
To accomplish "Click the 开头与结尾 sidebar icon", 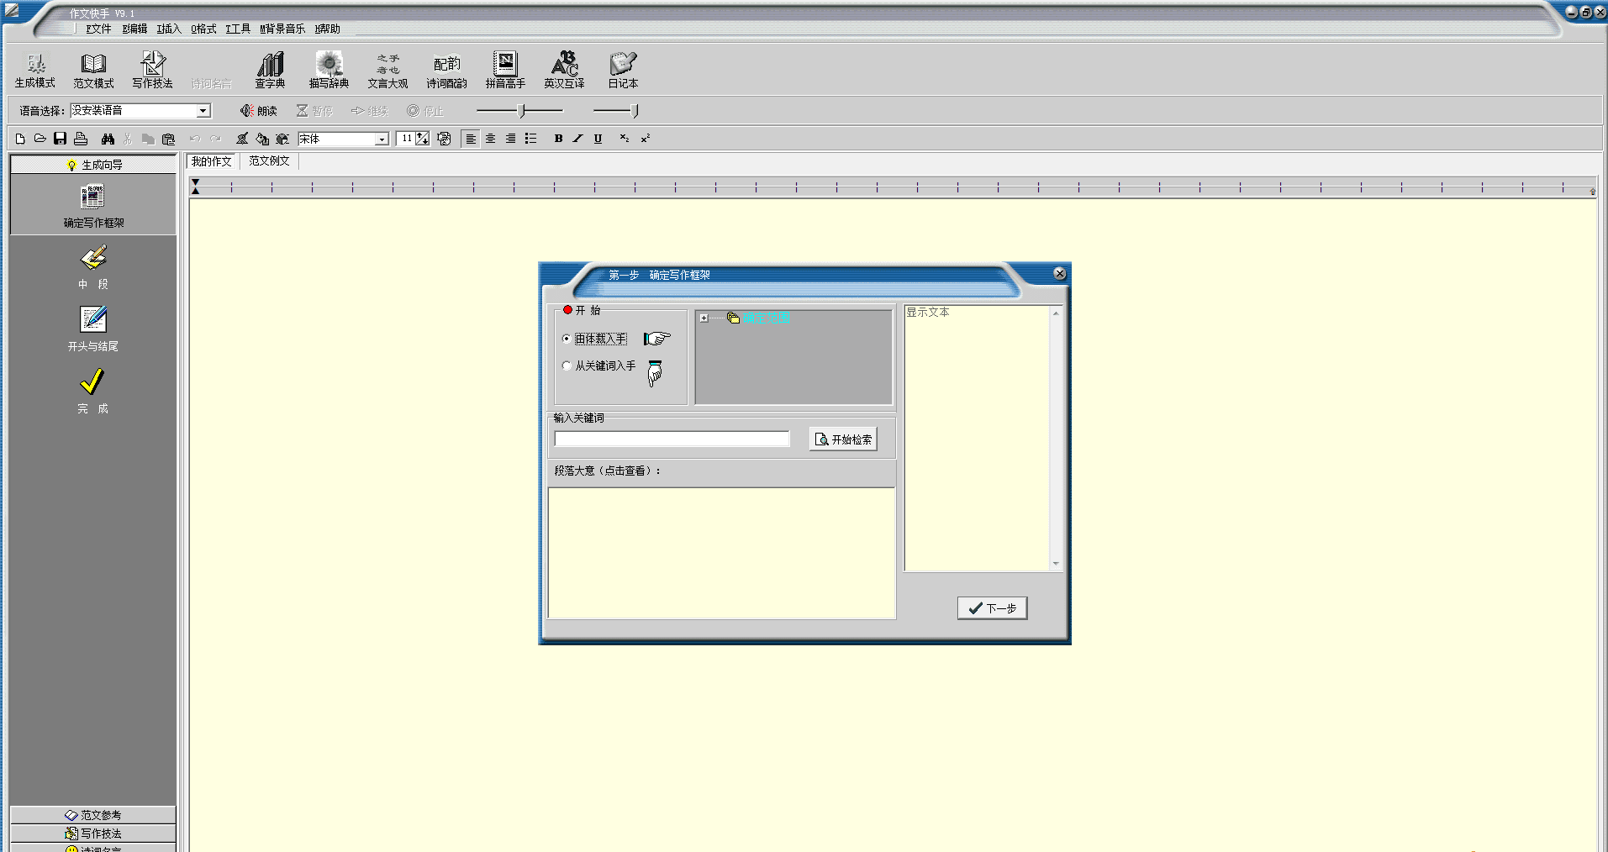I will point(93,329).
